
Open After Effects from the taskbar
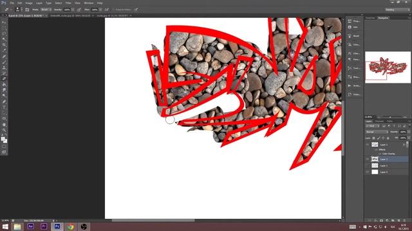30,227
